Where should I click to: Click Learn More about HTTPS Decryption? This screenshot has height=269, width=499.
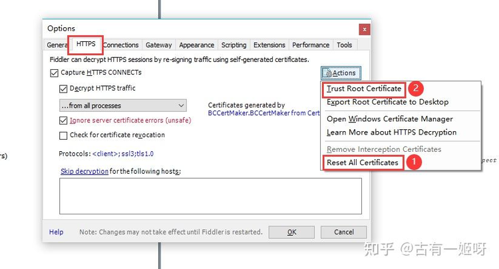pyautogui.click(x=391, y=132)
